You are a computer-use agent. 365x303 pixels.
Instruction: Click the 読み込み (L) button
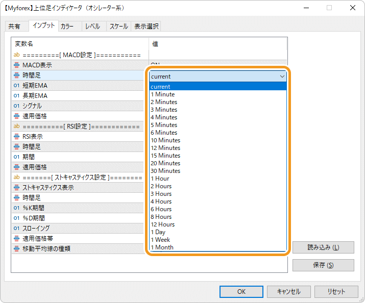click(323, 247)
